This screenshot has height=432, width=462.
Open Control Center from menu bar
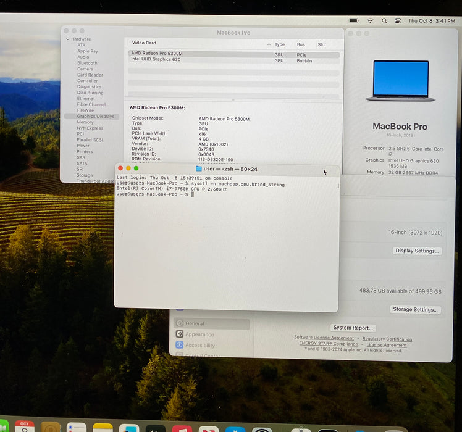point(398,21)
